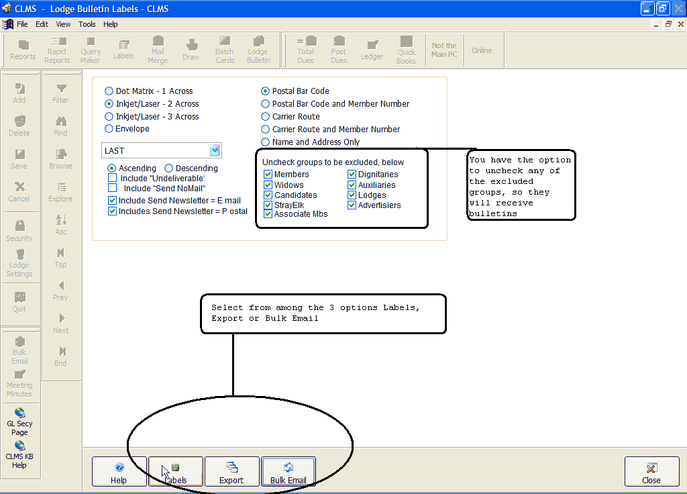The width and height of the screenshot is (687, 494).
Task: Uncheck the Widows group checkbox
Action: pos(268,185)
